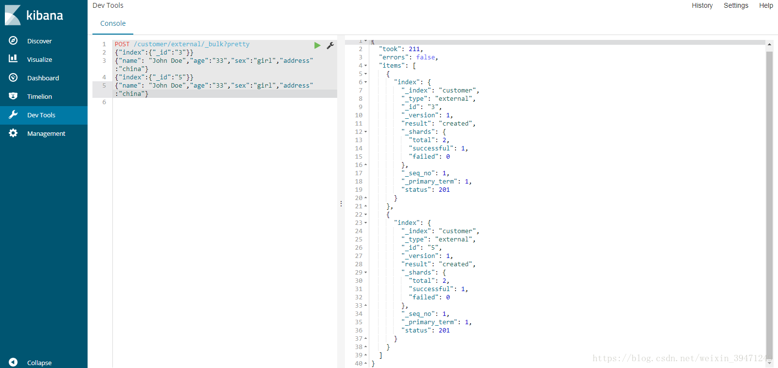Click the fold-end arrow at response line 16
Image resolution: width=778 pixels, height=368 pixels.
366,165
